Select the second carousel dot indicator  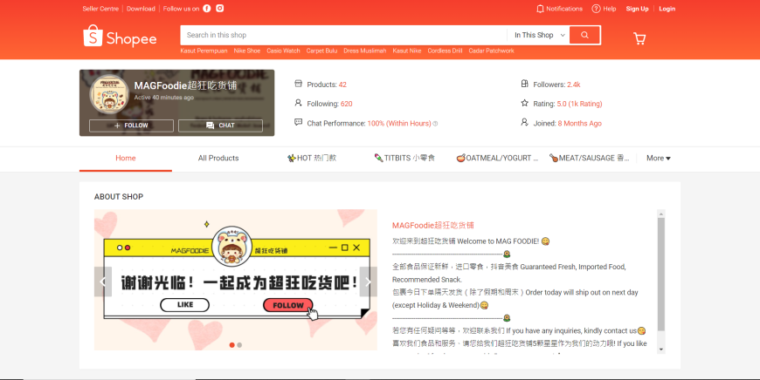pyautogui.click(x=239, y=345)
